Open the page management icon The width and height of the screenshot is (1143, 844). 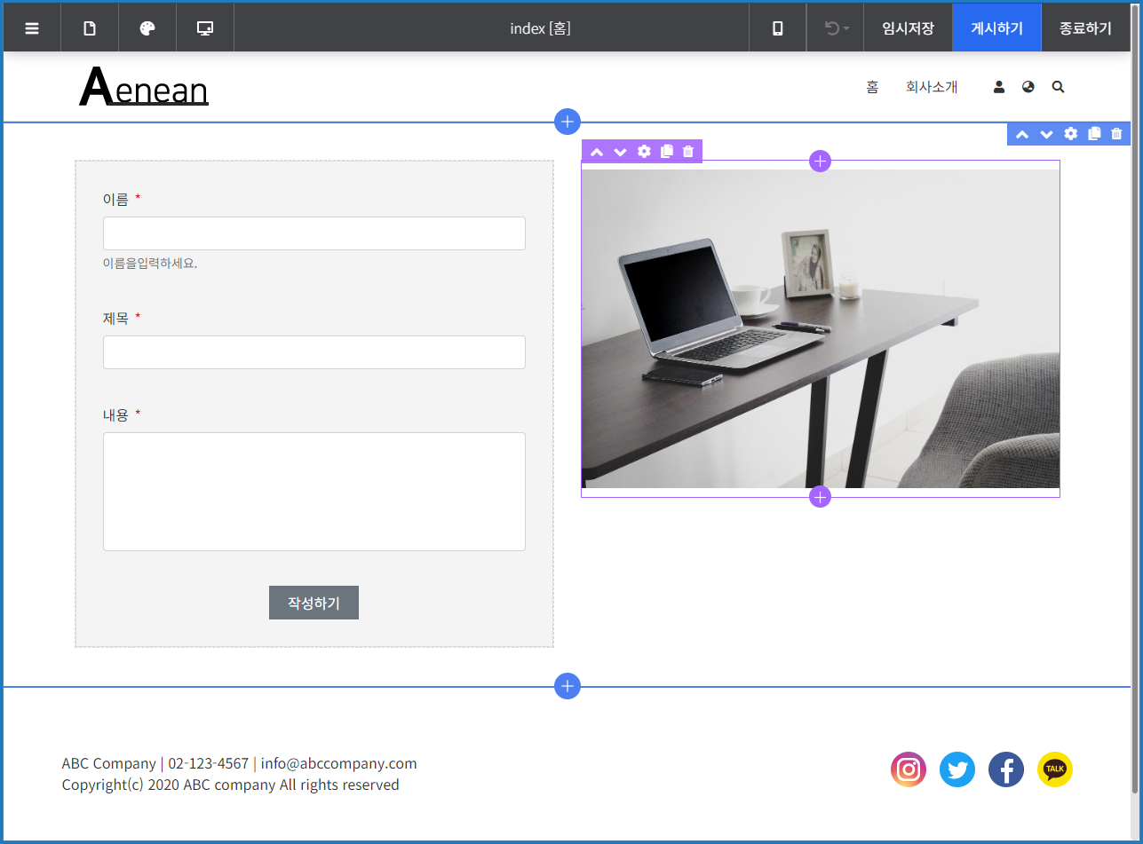pyautogui.click(x=89, y=28)
